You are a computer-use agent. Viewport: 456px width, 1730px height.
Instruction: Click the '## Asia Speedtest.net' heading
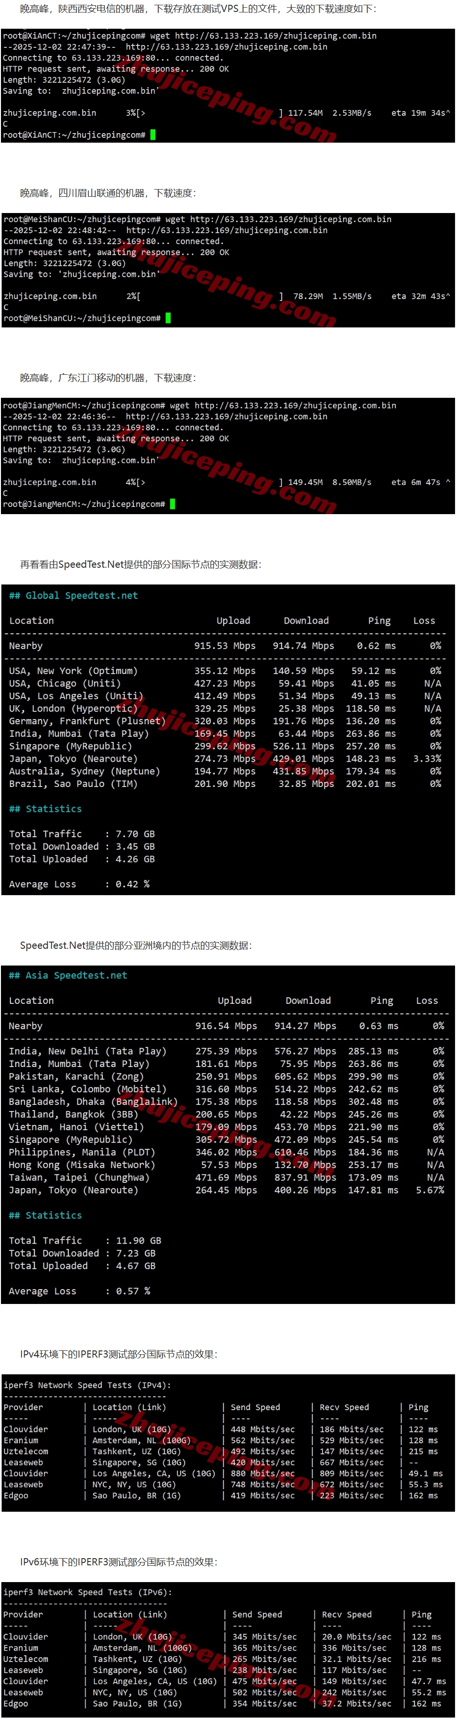click(68, 975)
